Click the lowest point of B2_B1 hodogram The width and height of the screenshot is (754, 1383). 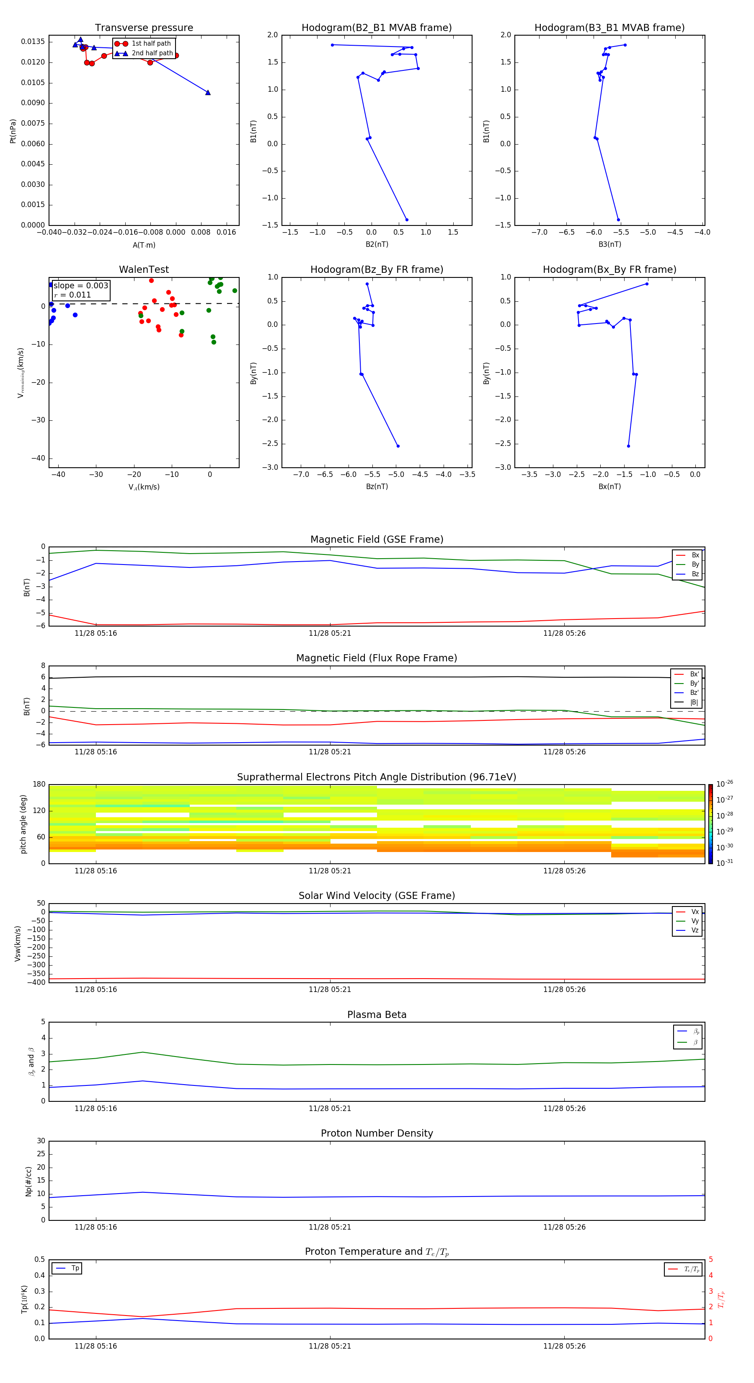tap(407, 220)
